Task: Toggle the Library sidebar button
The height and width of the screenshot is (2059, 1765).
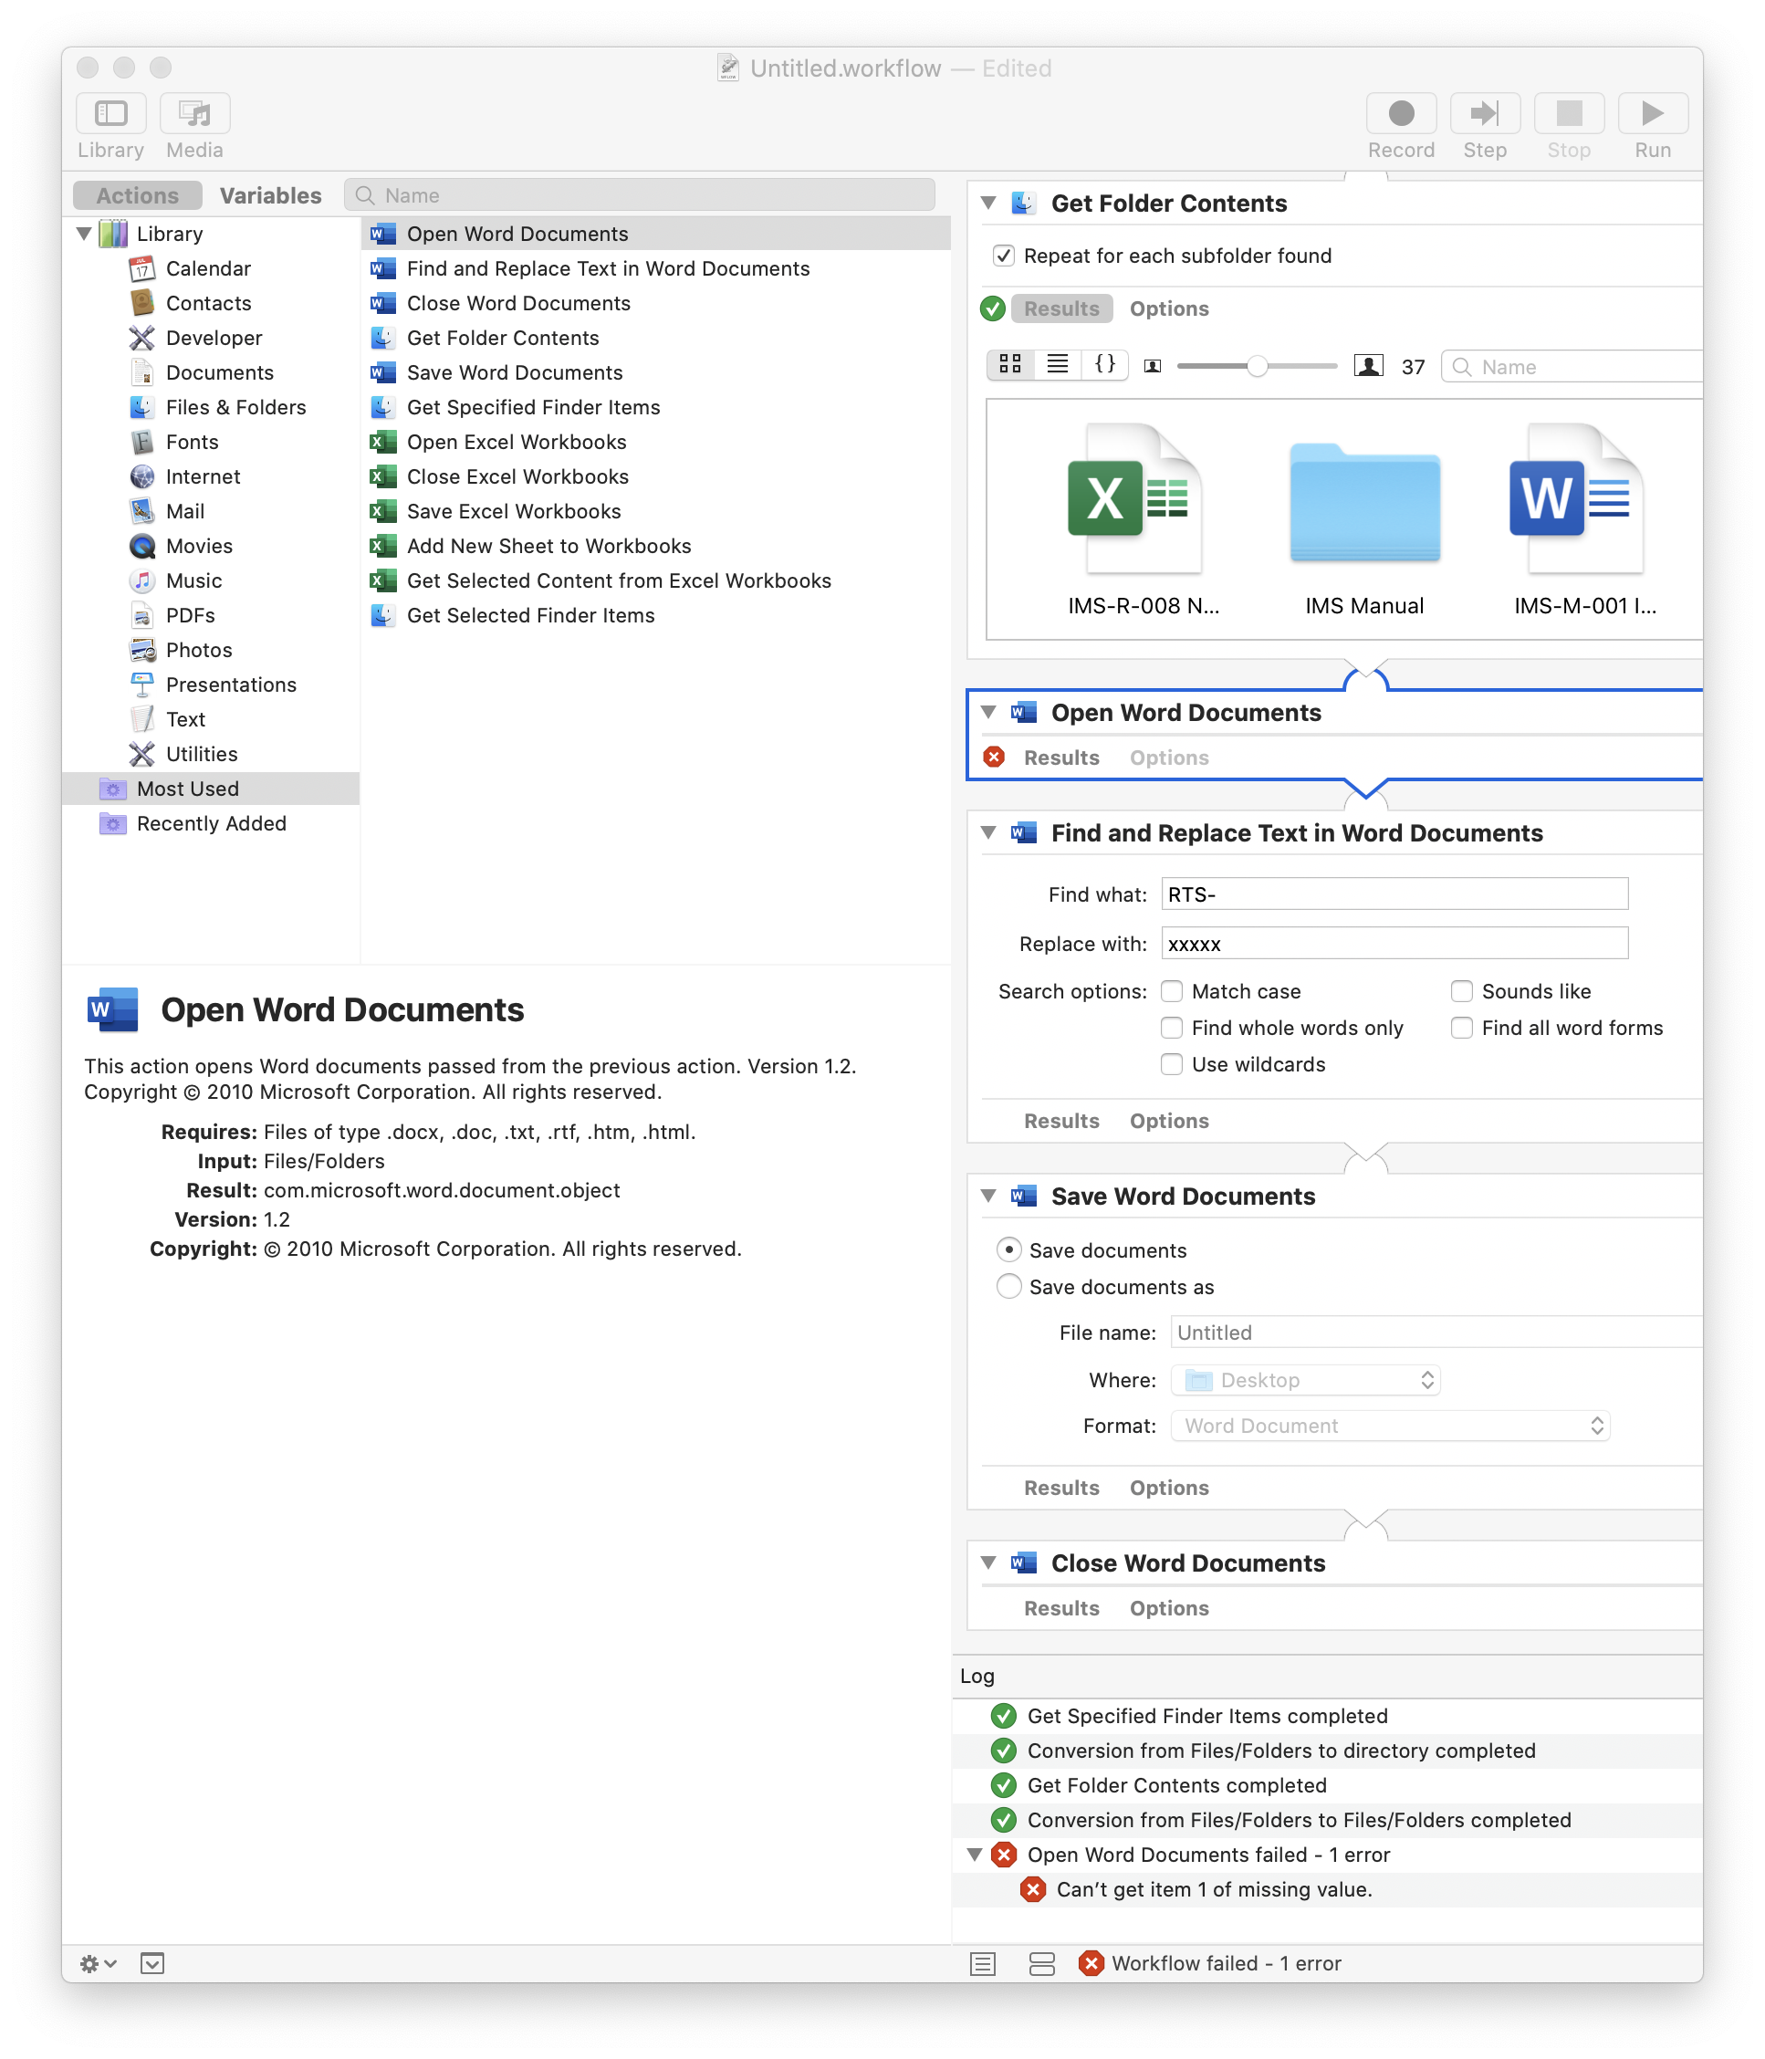Action: tap(110, 114)
